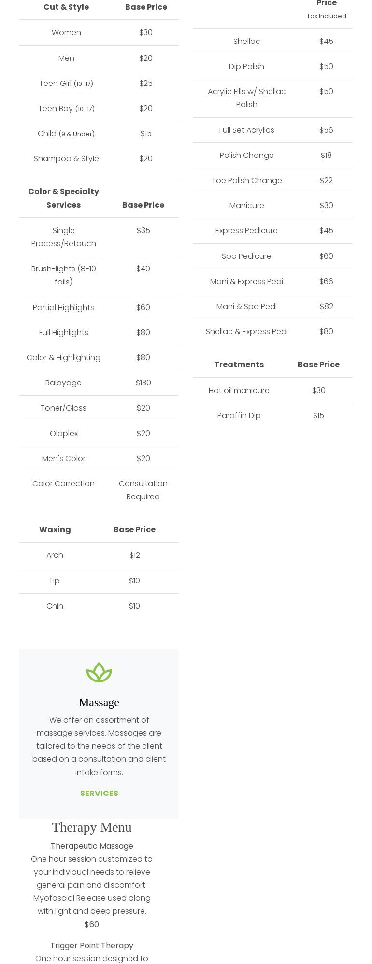Click the Treatments table header
Viewport: 372px width, 964px height.
click(239, 364)
